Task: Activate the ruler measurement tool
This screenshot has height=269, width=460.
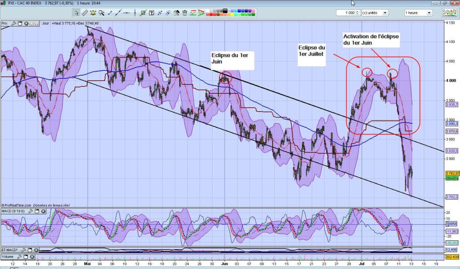Action: tap(85, 13)
